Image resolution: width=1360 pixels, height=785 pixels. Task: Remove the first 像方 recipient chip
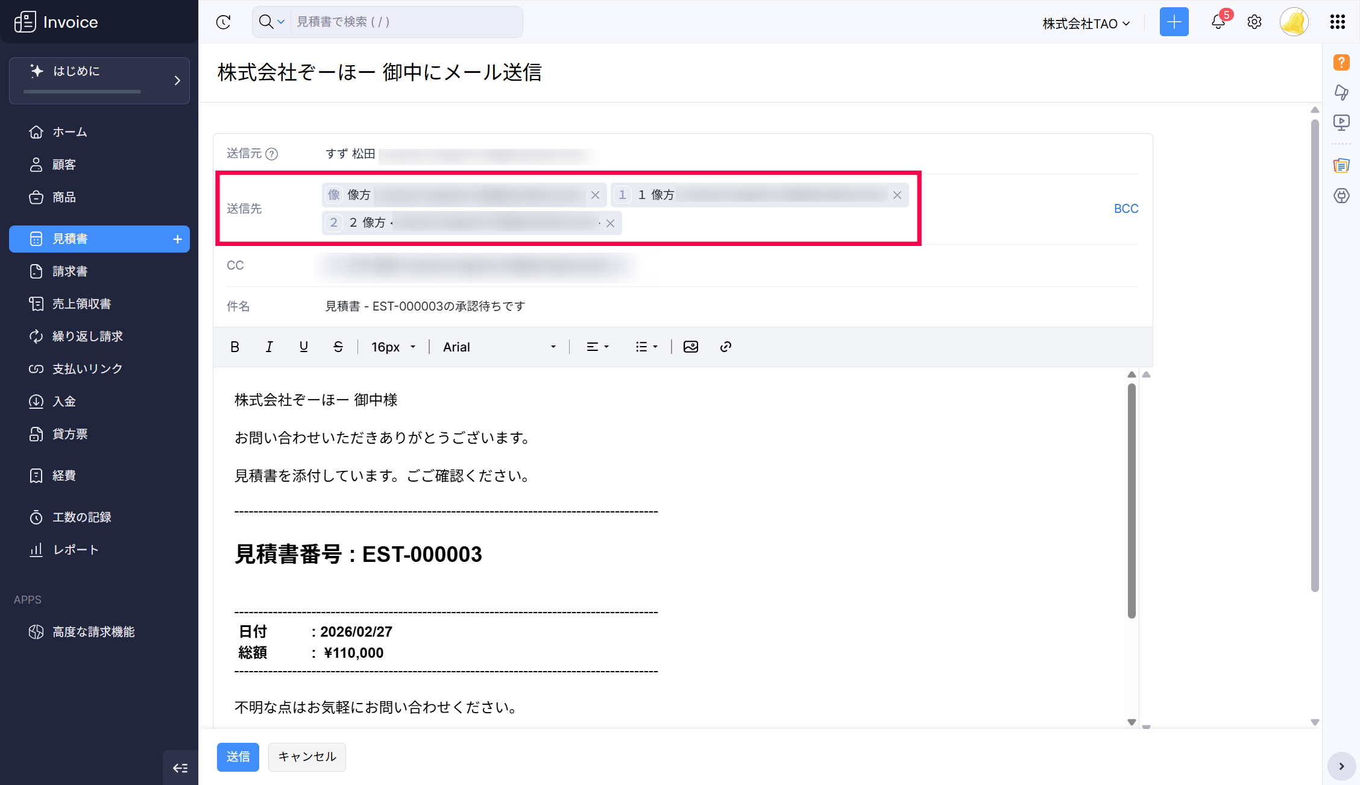[x=595, y=195]
